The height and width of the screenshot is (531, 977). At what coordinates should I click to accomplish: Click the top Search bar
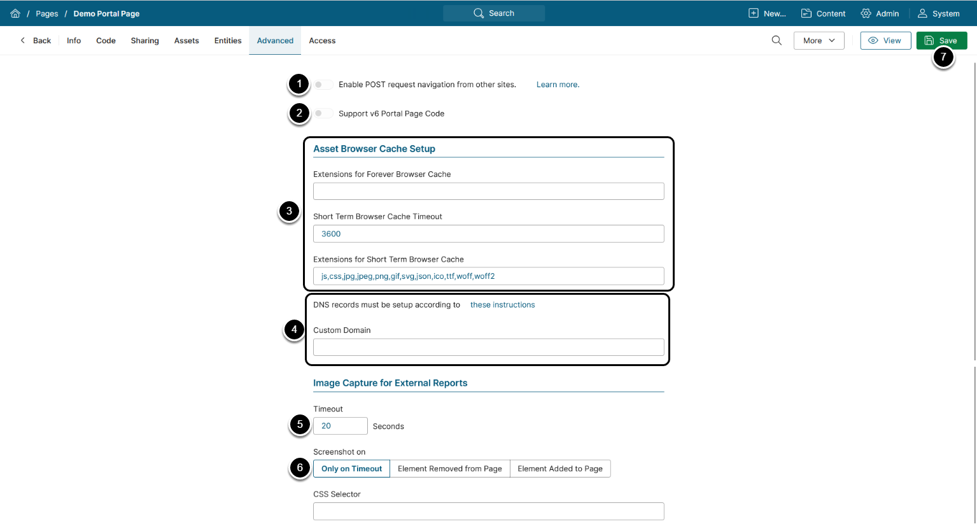(x=494, y=13)
